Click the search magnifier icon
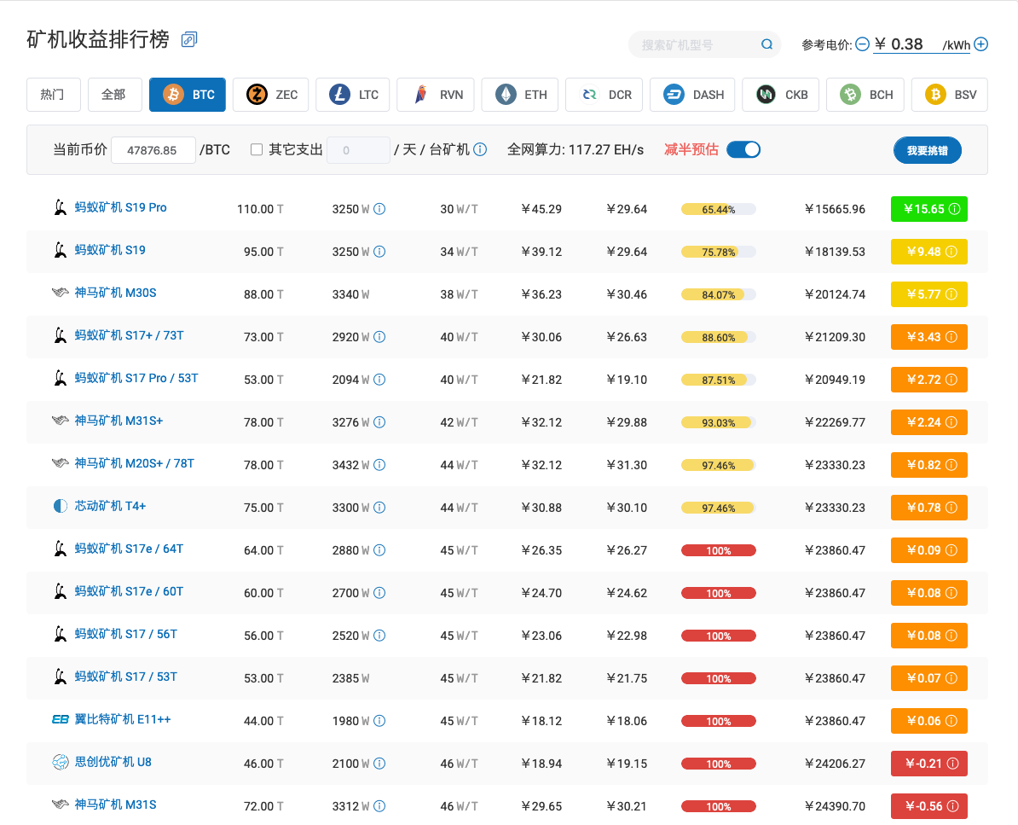Image resolution: width=1018 pixels, height=825 pixels. 766,44
